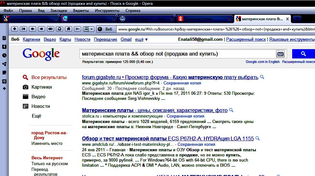Select Только на русском filter
This screenshot has height=176, width=315.
click(x=50, y=163)
